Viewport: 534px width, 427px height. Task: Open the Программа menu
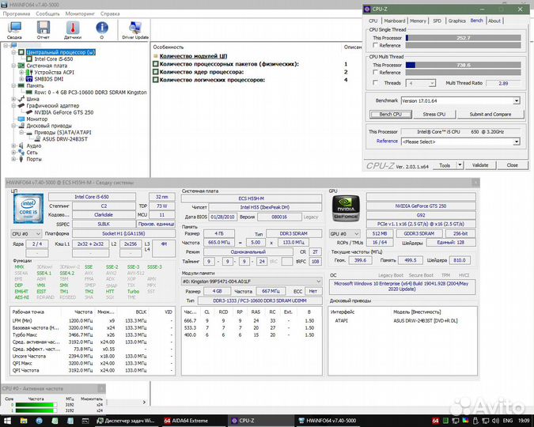[17, 13]
